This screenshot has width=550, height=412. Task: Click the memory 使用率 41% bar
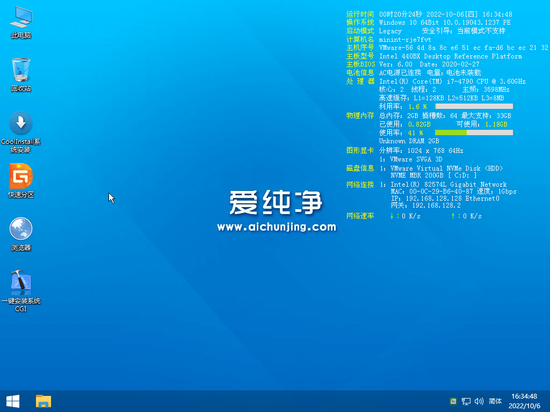coord(474,133)
